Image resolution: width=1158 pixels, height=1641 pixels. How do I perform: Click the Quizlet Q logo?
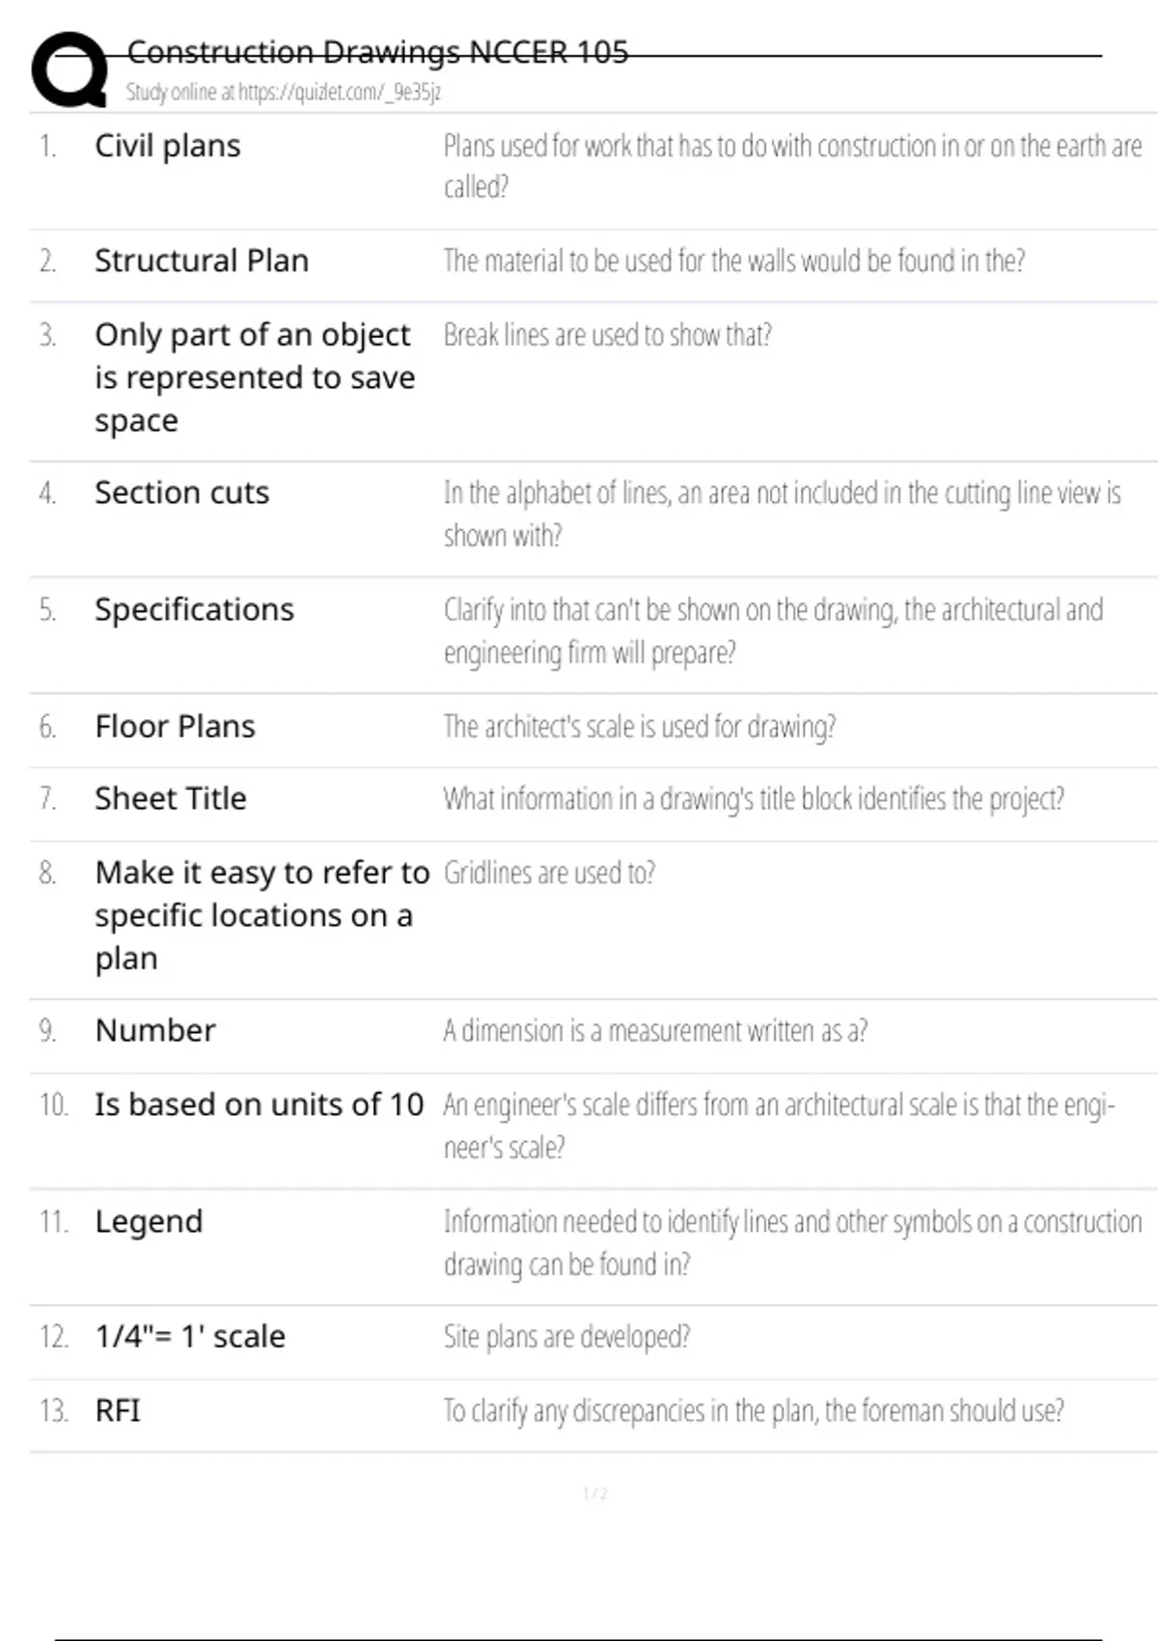[69, 70]
